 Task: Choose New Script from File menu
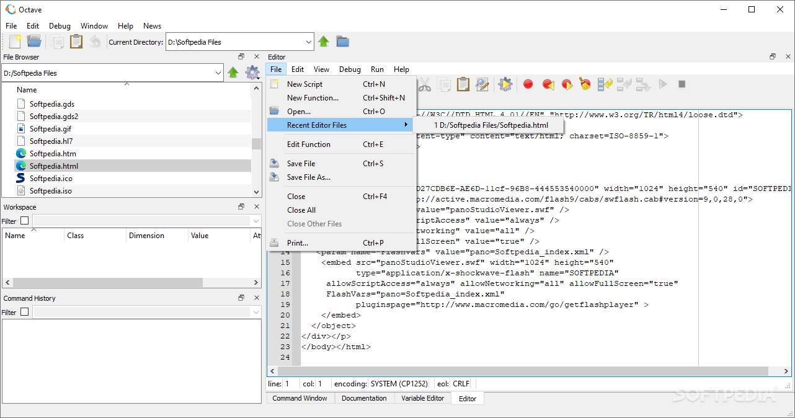[341, 84]
